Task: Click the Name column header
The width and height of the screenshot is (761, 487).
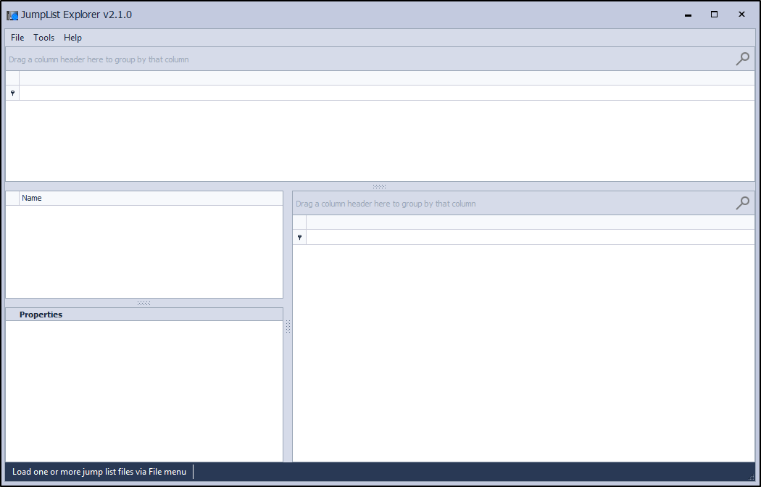Action: pos(151,198)
